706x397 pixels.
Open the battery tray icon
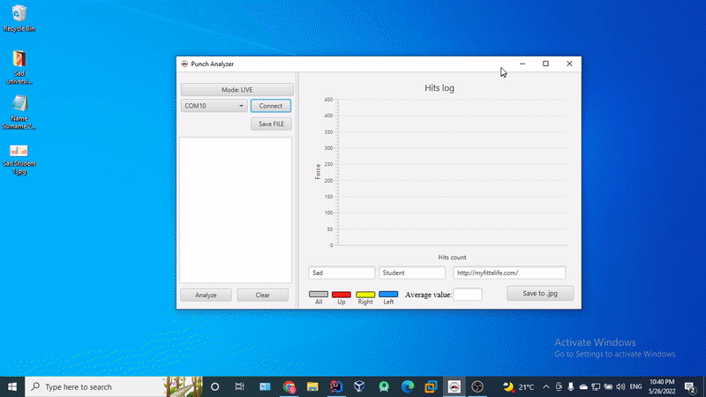point(608,386)
